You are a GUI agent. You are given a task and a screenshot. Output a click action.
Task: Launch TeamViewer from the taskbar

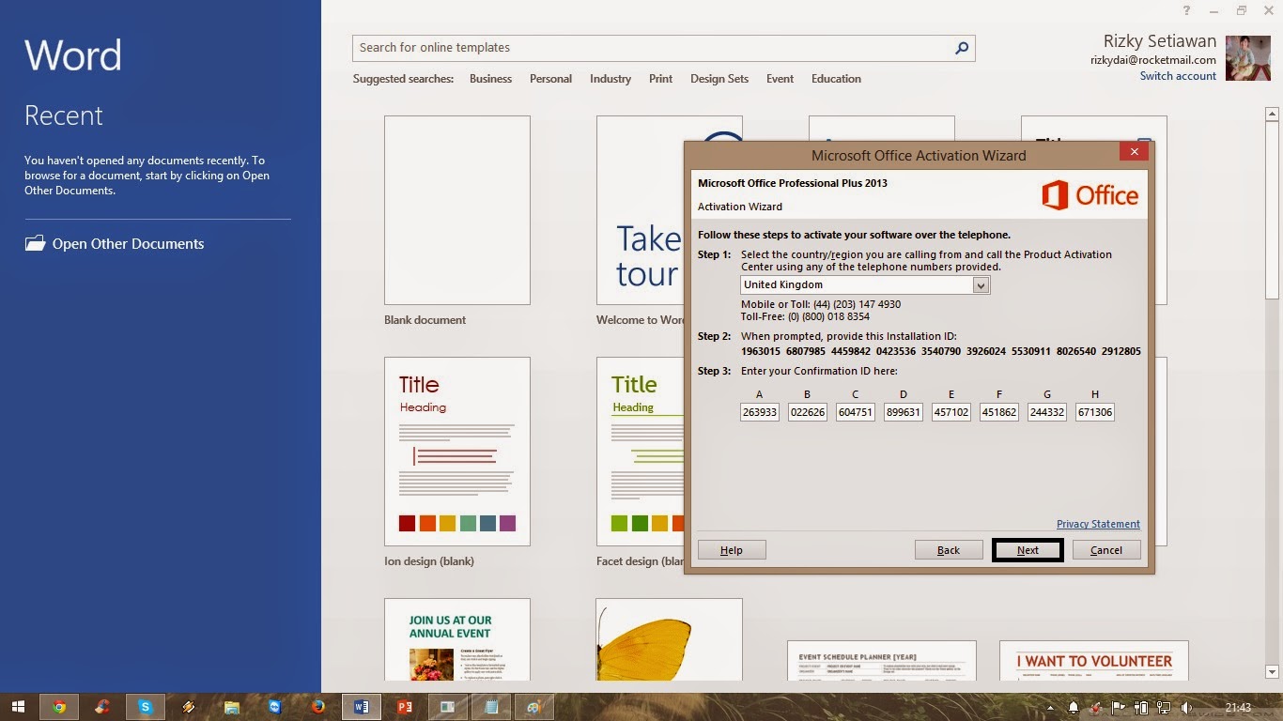point(275,707)
